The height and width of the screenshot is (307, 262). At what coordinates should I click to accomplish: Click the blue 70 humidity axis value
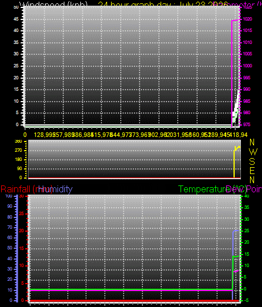pyautogui.click(x=10, y=227)
